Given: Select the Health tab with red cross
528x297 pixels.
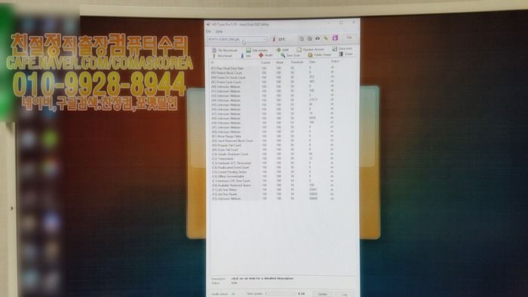Looking at the screenshot, I should click(266, 55).
